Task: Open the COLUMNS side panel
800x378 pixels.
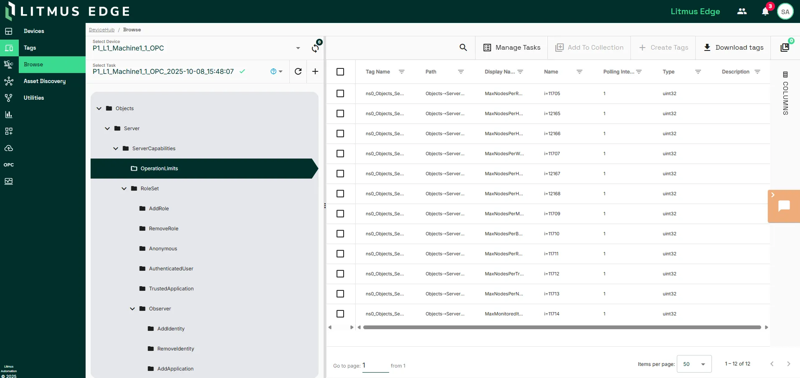Action: tap(785, 93)
